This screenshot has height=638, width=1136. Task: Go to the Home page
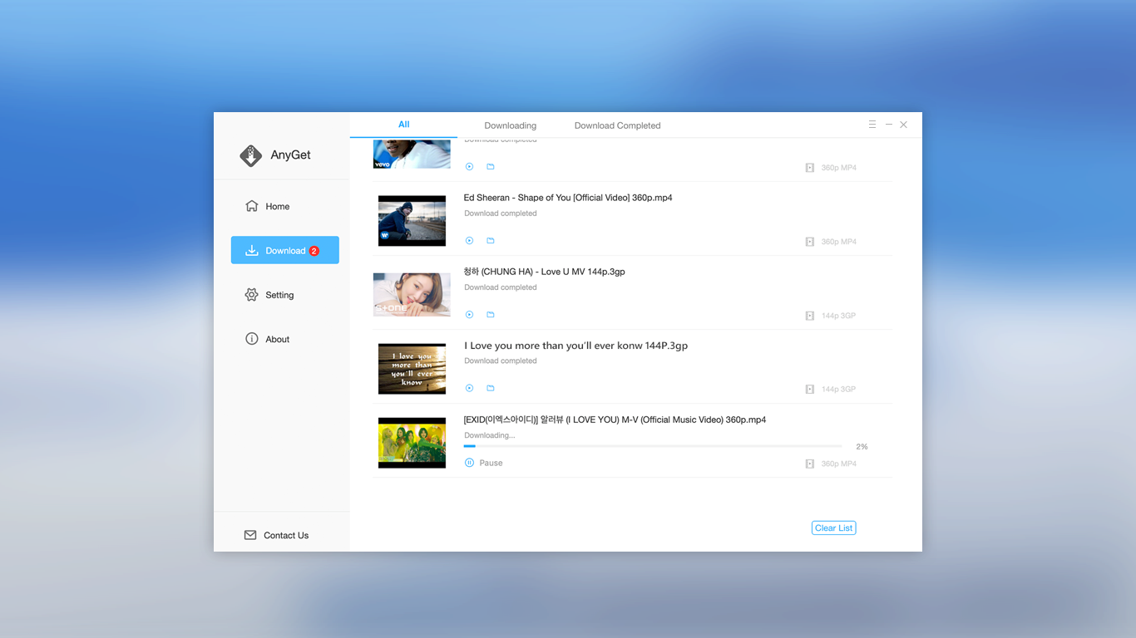click(x=268, y=206)
